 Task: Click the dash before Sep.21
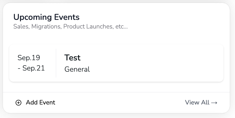[19, 69]
